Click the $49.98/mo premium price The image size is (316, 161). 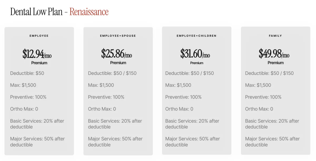tap(274, 54)
